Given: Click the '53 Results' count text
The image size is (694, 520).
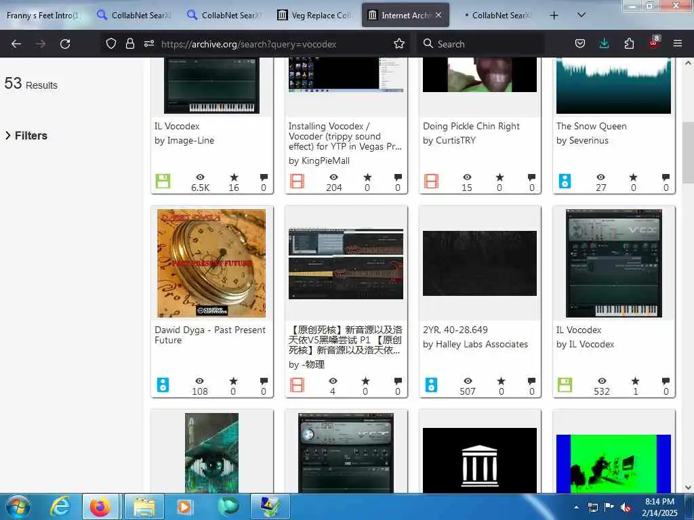Looking at the screenshot, I should pyautogui.click(x=31, y=83).
